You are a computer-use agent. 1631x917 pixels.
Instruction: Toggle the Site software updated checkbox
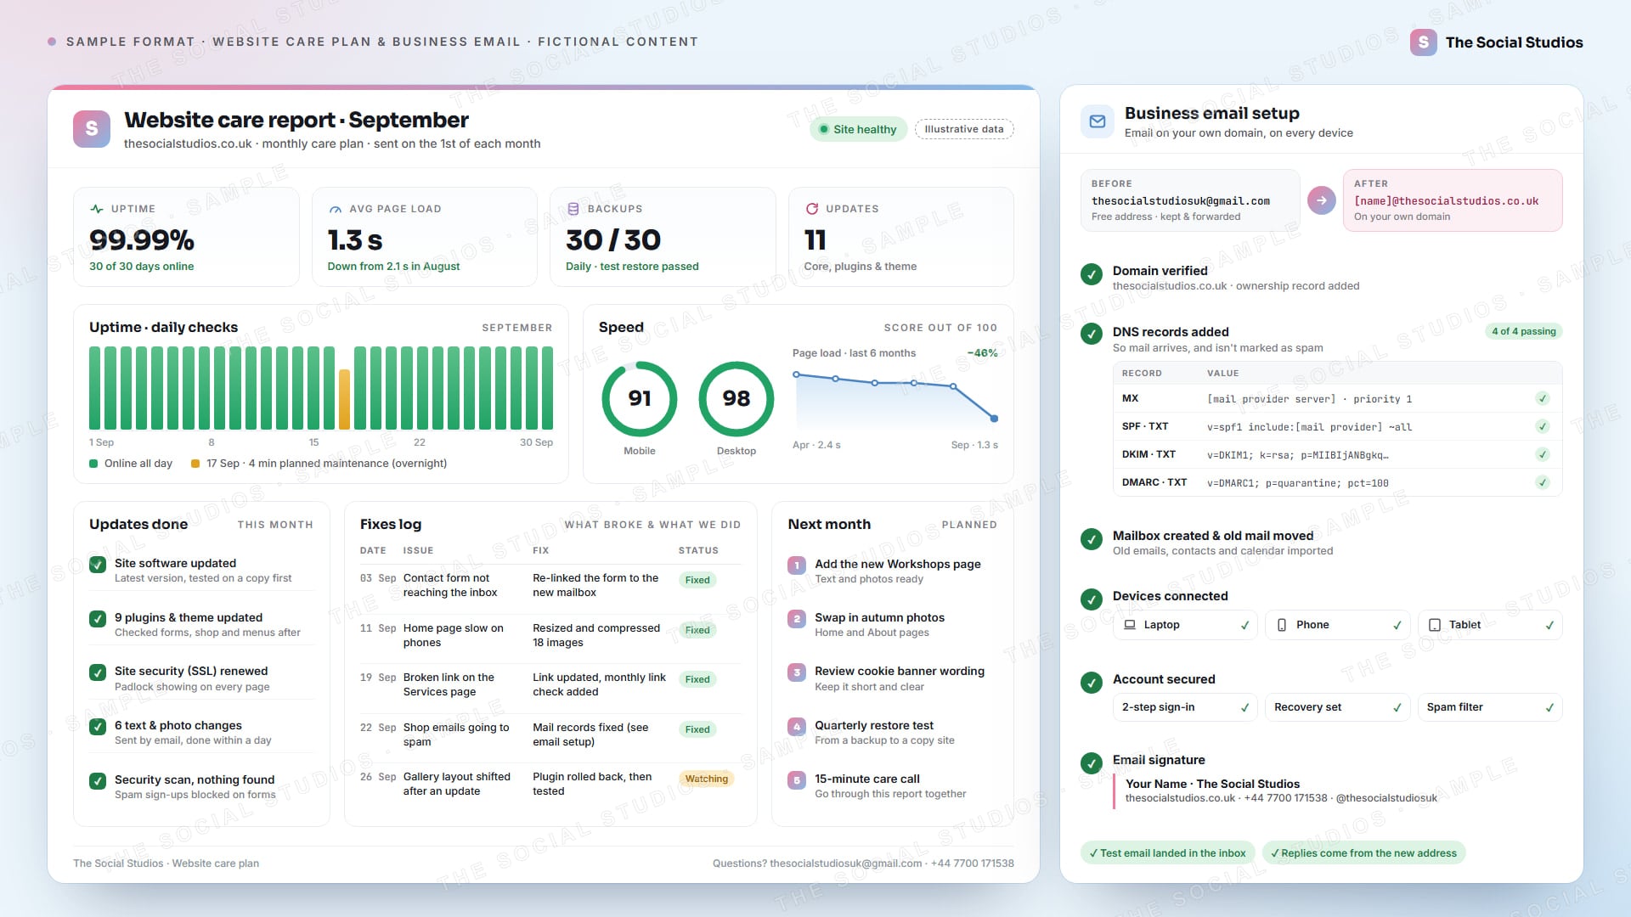click(x=98, y=565)
